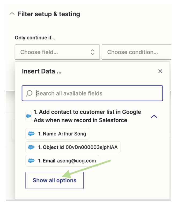Collapse the Salesforce step data list
This screenshot has width=177, height=206.
point(154,116)
